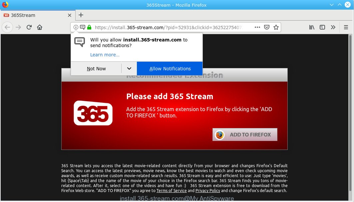Click the speech-bubble icon in notification popup

click(x=80, y=42)
